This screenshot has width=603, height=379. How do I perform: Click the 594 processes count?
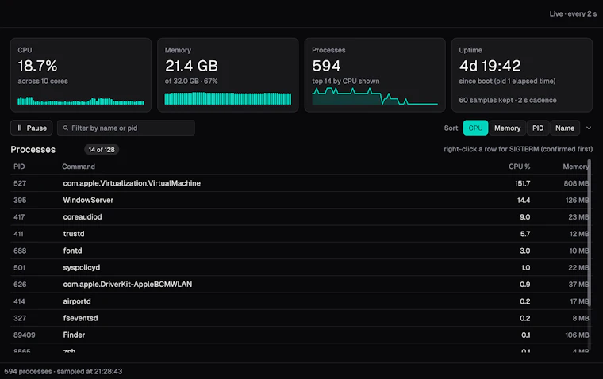(x=326, y=66)
